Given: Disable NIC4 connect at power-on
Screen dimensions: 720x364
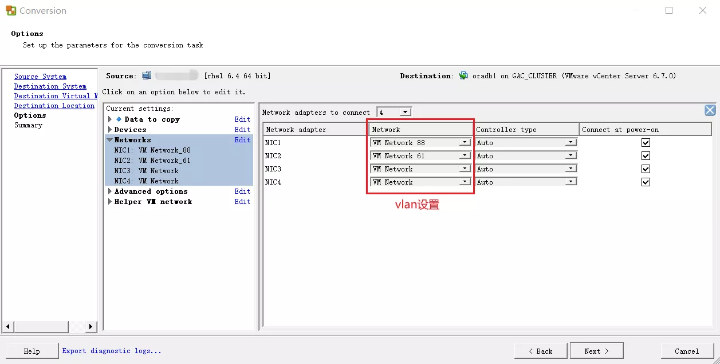Looking at the screenshot, I should coord(646,182).
